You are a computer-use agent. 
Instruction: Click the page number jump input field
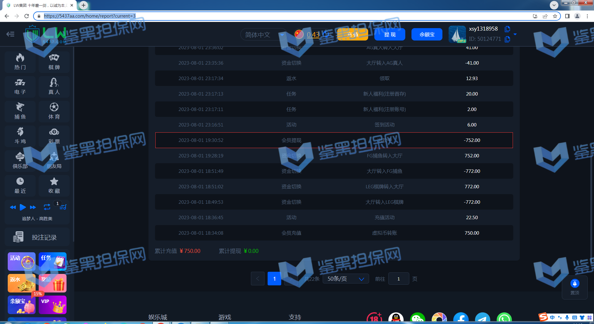tap(398, 279)
